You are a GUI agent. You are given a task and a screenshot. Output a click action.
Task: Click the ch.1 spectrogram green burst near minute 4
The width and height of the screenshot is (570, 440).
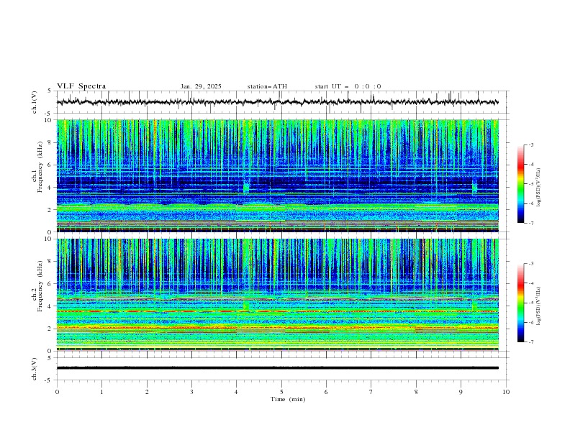[246, 185]
